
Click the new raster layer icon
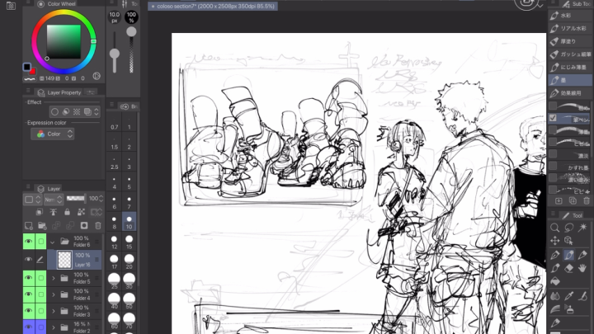(29, 225)
